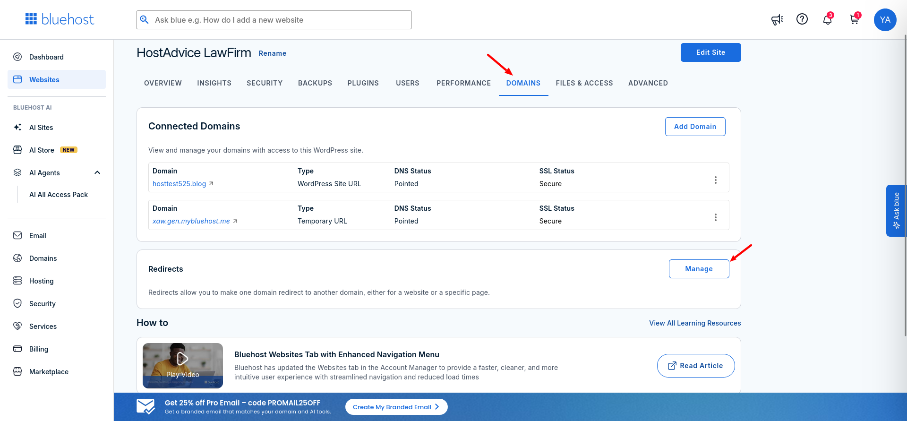907x421 pixels.
Task: Click the Websites sidebar icon
Action: coord(17,79)
